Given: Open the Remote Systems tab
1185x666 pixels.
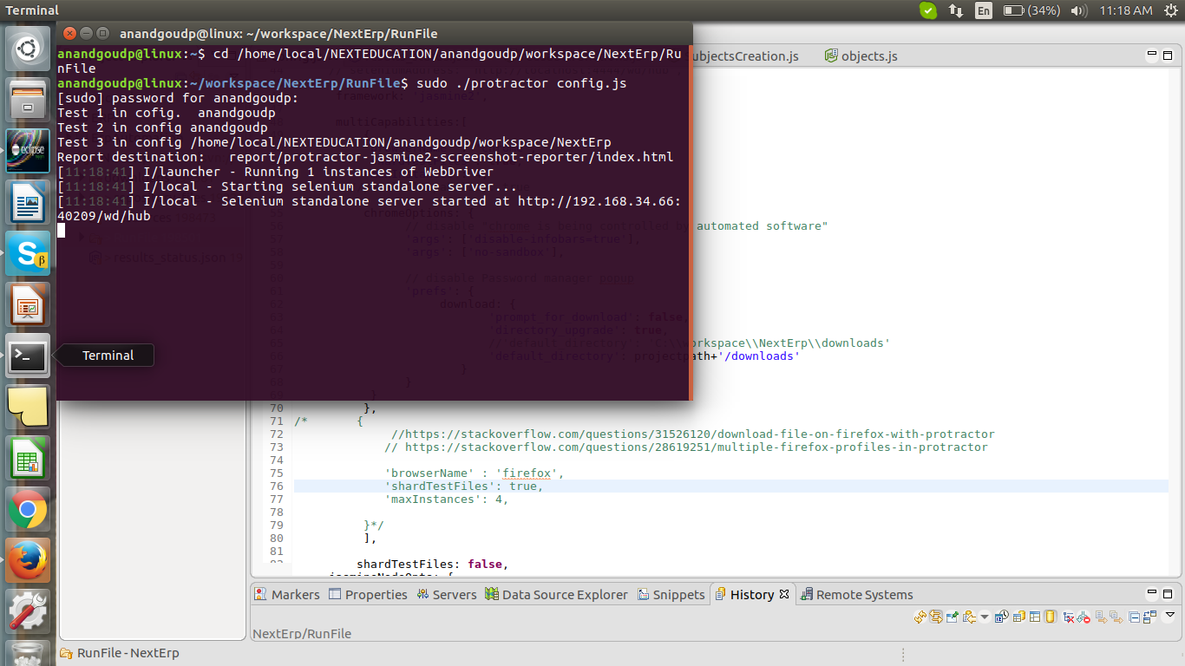Looking at the screenshot, I should point(857,595).
